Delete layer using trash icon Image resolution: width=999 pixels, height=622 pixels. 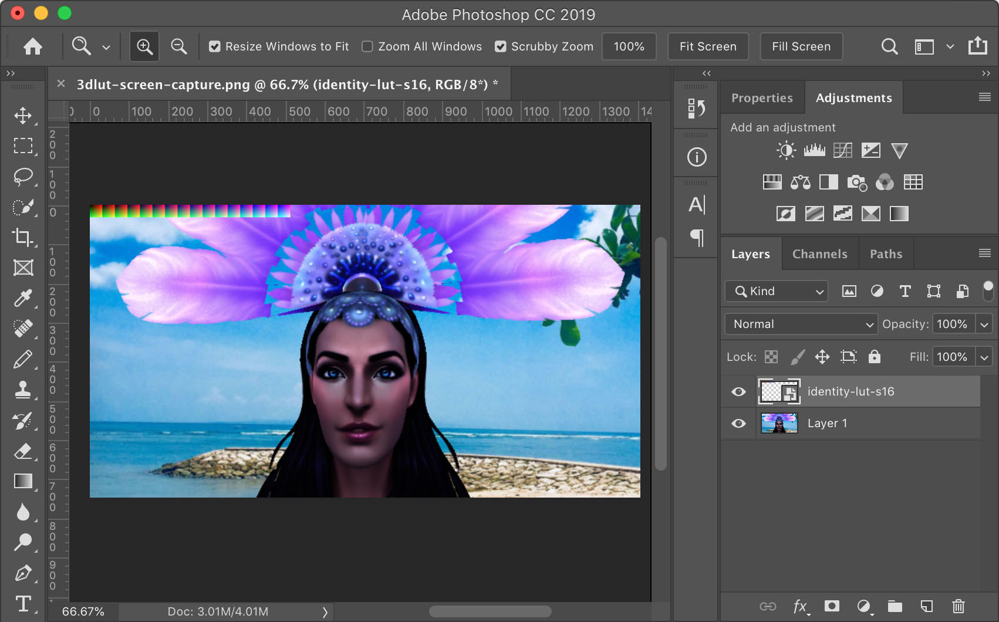click(x=958, y=606)
